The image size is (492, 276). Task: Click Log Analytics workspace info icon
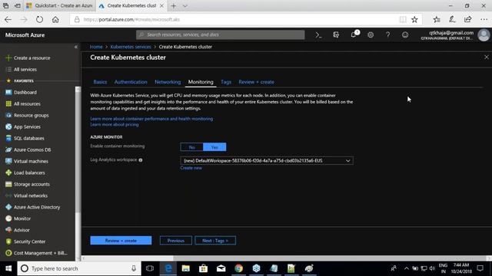click(141, 160)
